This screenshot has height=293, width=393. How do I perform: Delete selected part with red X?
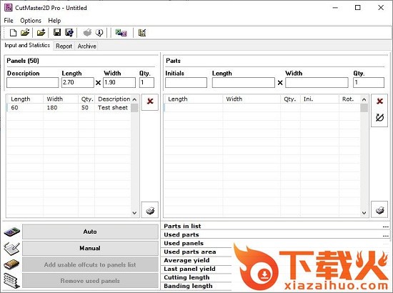click(x=379, y=101)
